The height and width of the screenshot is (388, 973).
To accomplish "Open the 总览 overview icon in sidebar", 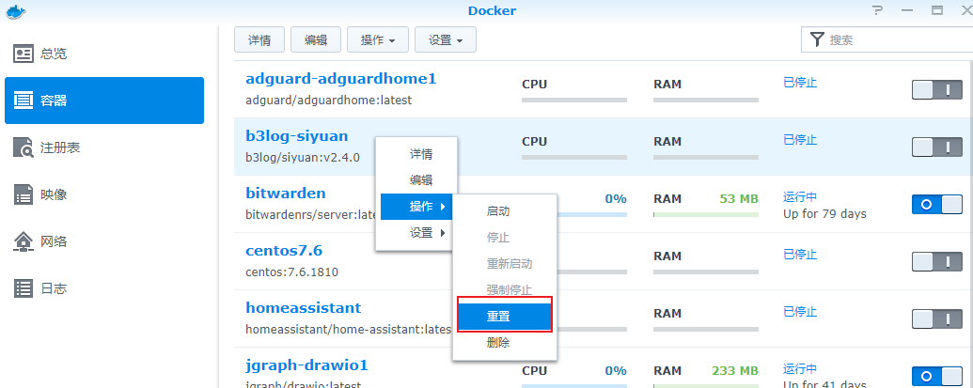I will [x=24, y=54].
